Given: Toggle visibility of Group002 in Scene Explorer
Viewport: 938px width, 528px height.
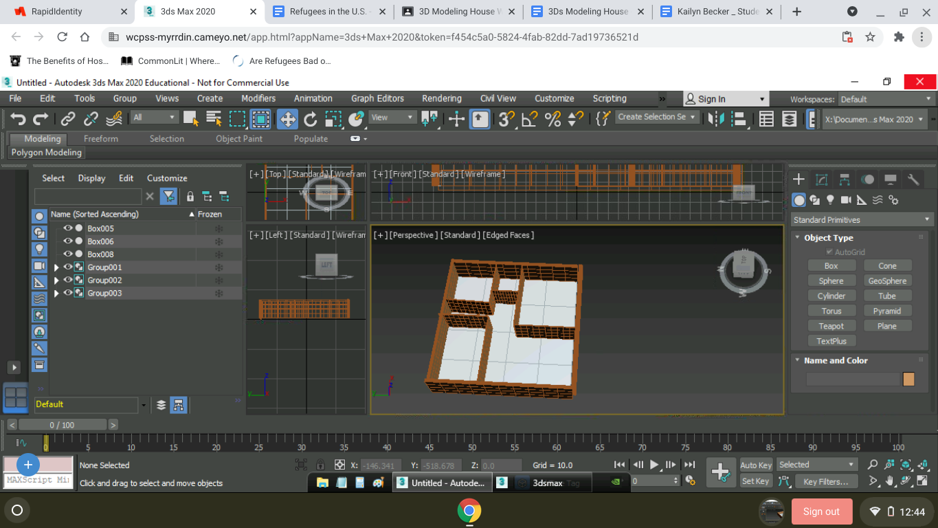Looking at the screenshot, I should pos(67,280).
